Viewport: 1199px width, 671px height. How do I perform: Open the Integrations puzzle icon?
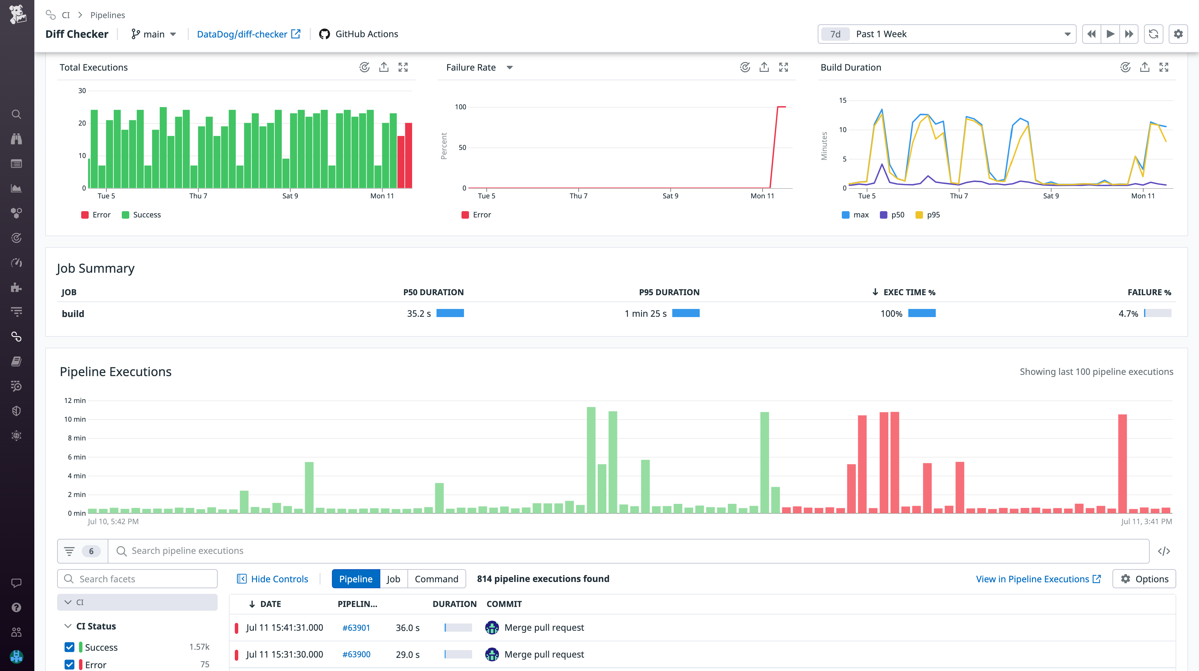coord(17,287)
